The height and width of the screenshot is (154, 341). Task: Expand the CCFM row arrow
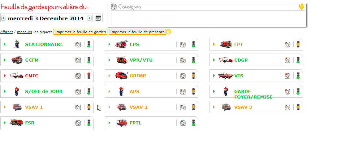pyautogui.click(x=5, y=60)
